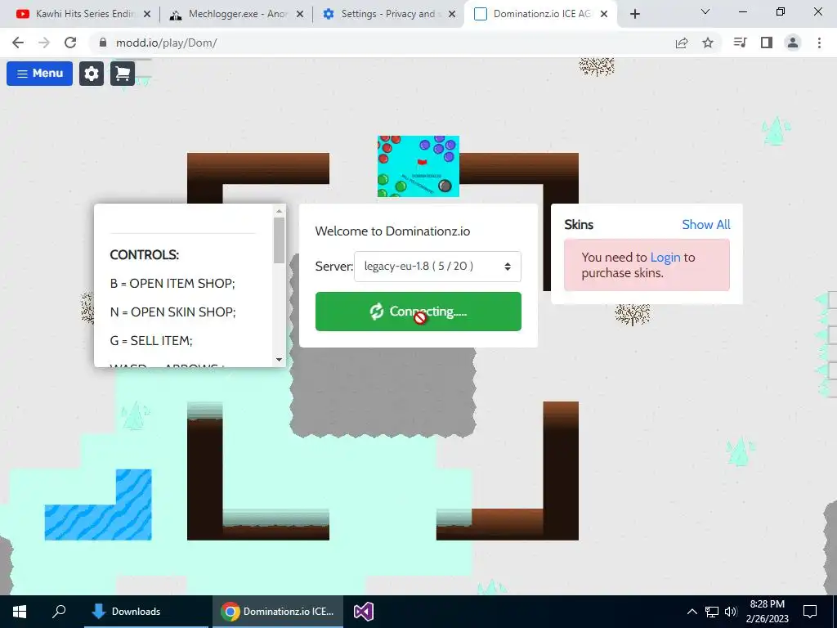Image resolution: width=837 pixels, height=628 pixels.
Task: Click the browser forward arrow
Action: [x=44, y=43]
